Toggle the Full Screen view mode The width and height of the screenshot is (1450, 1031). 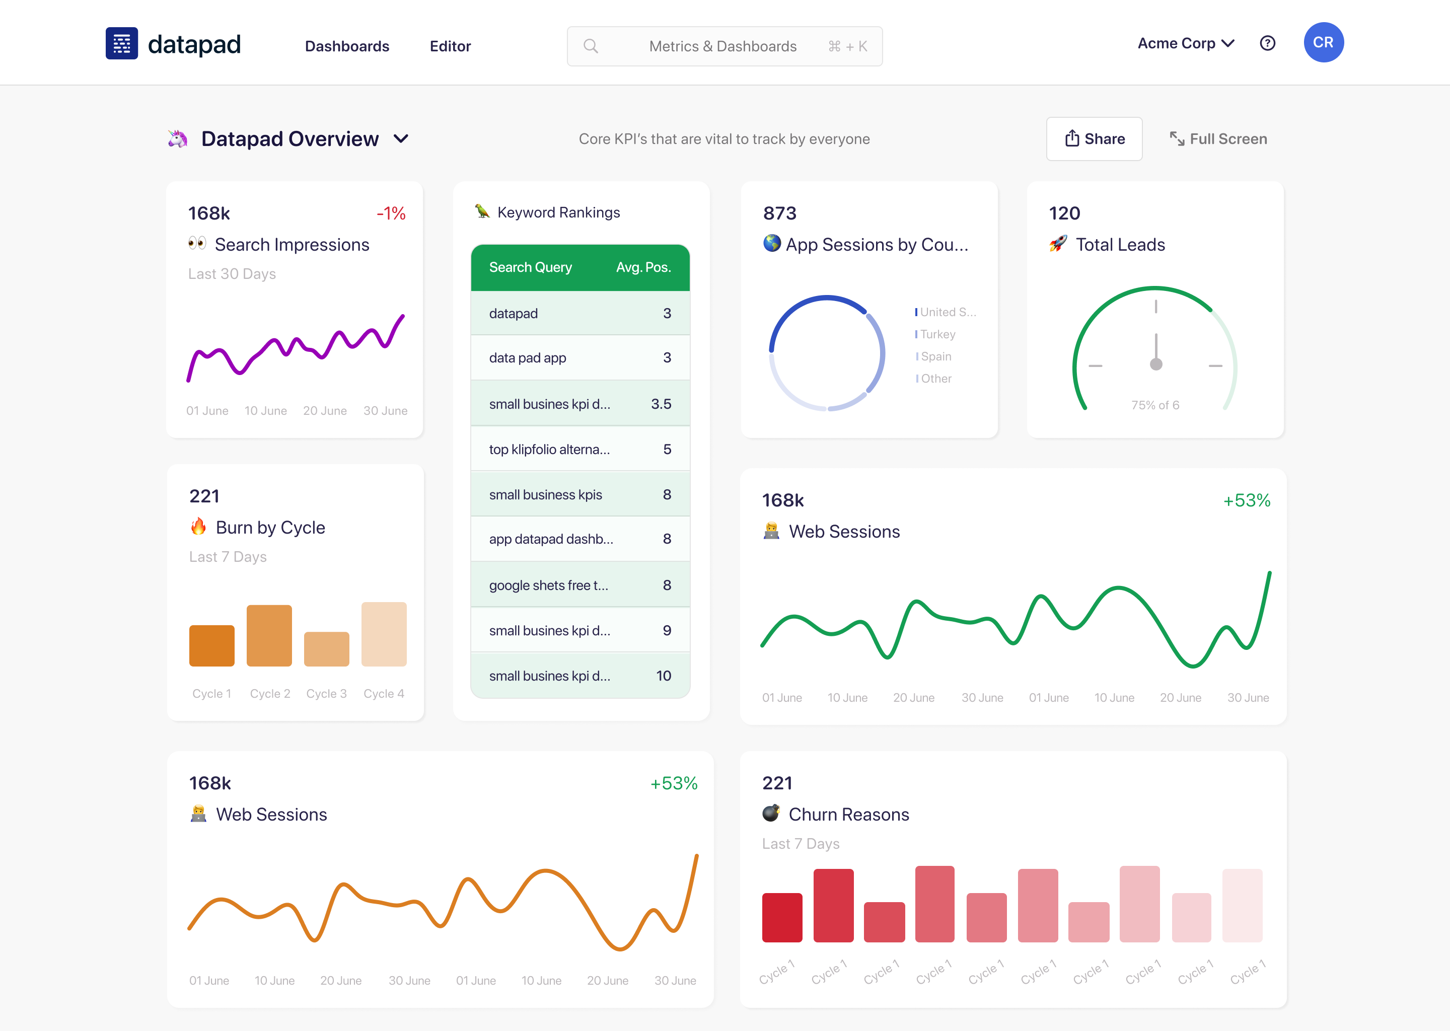click(1218, 138)
